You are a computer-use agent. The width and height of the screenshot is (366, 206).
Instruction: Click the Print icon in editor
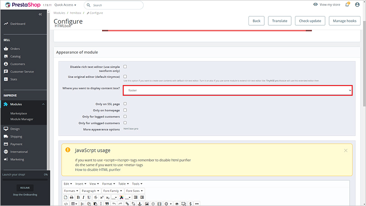(x=72, y=197)
